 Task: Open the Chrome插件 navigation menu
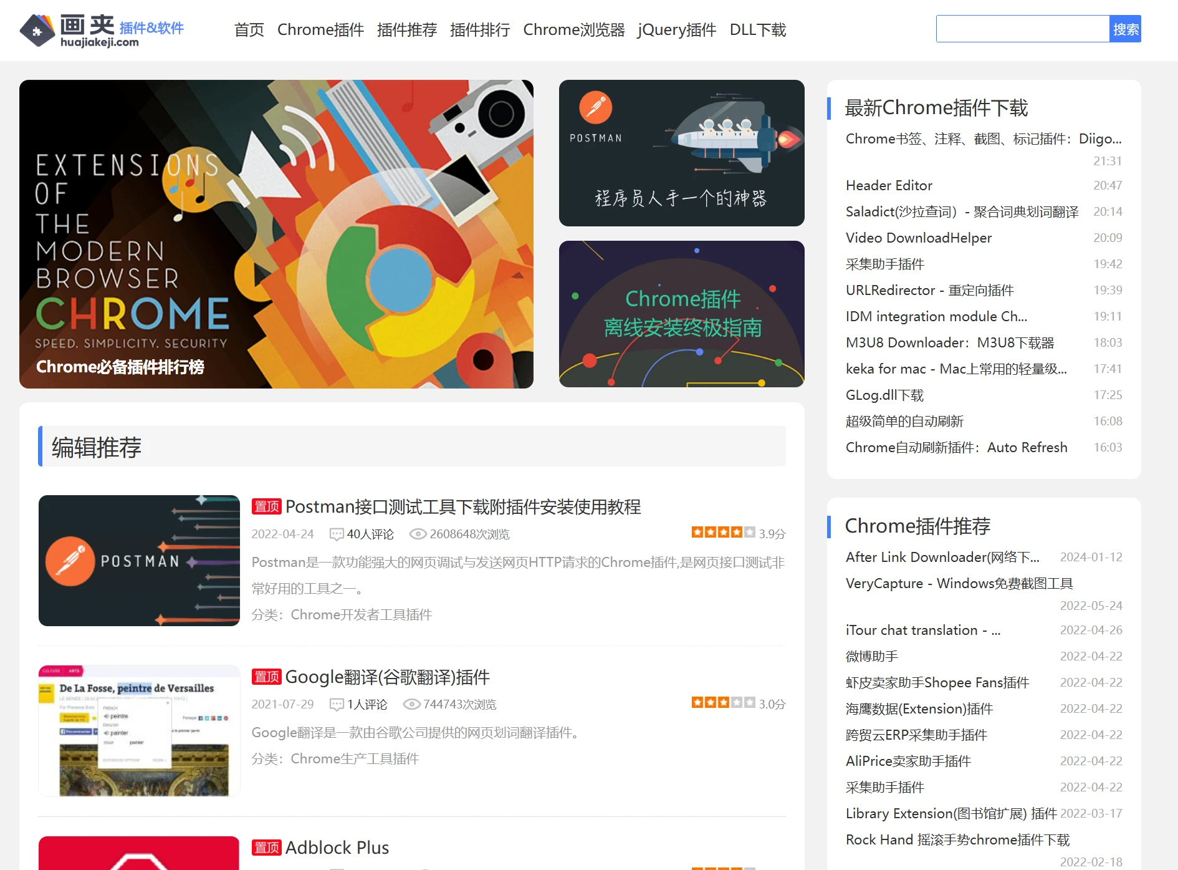click(320, 30)
